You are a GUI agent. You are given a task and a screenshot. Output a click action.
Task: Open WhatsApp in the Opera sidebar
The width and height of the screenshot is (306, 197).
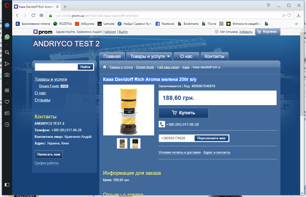coord(7,37)
